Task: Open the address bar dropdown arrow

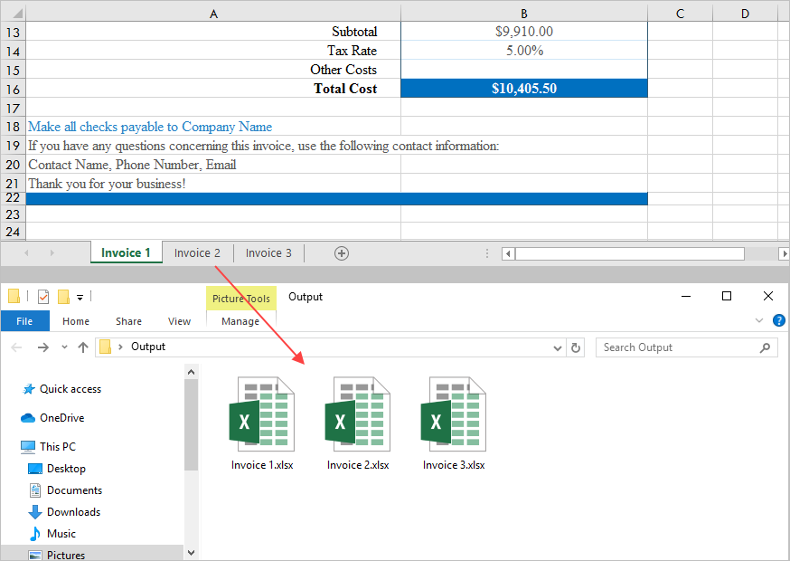Action: 558,347
